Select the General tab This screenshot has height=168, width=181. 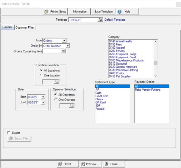click(7, 27)
